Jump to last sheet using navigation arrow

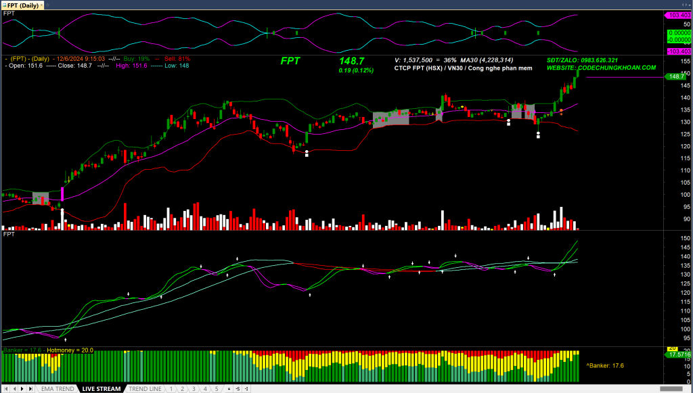(x=30, y=389)
